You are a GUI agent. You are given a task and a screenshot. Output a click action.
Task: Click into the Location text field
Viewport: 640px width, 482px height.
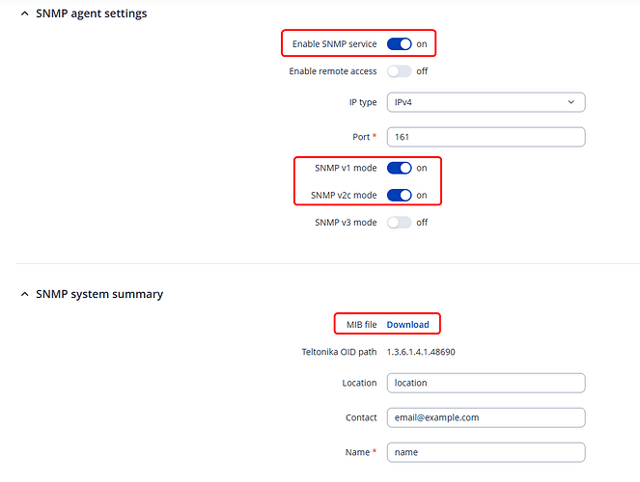[x=486, y=383]
